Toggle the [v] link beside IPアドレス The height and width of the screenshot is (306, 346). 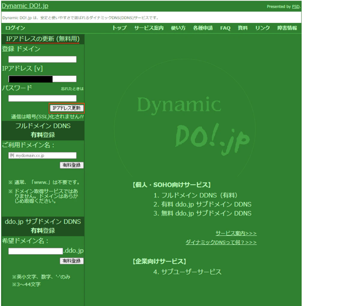38,68
